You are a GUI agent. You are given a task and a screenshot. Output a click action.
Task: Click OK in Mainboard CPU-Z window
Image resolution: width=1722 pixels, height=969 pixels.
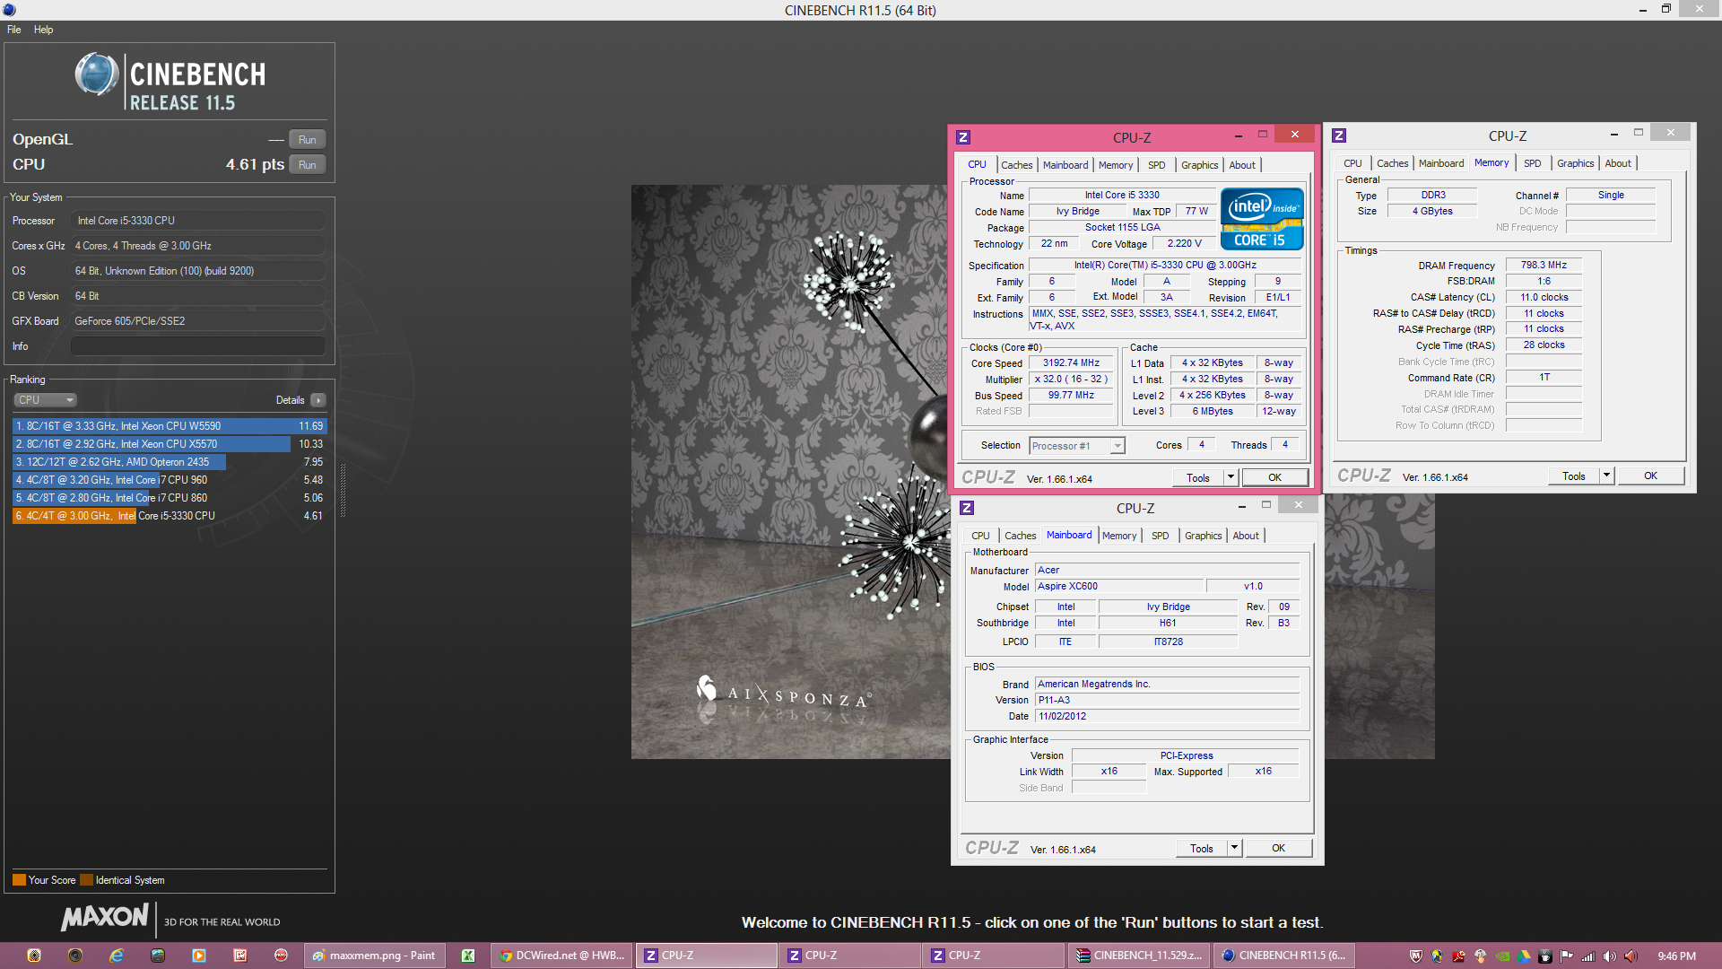tap(1279, 848)
